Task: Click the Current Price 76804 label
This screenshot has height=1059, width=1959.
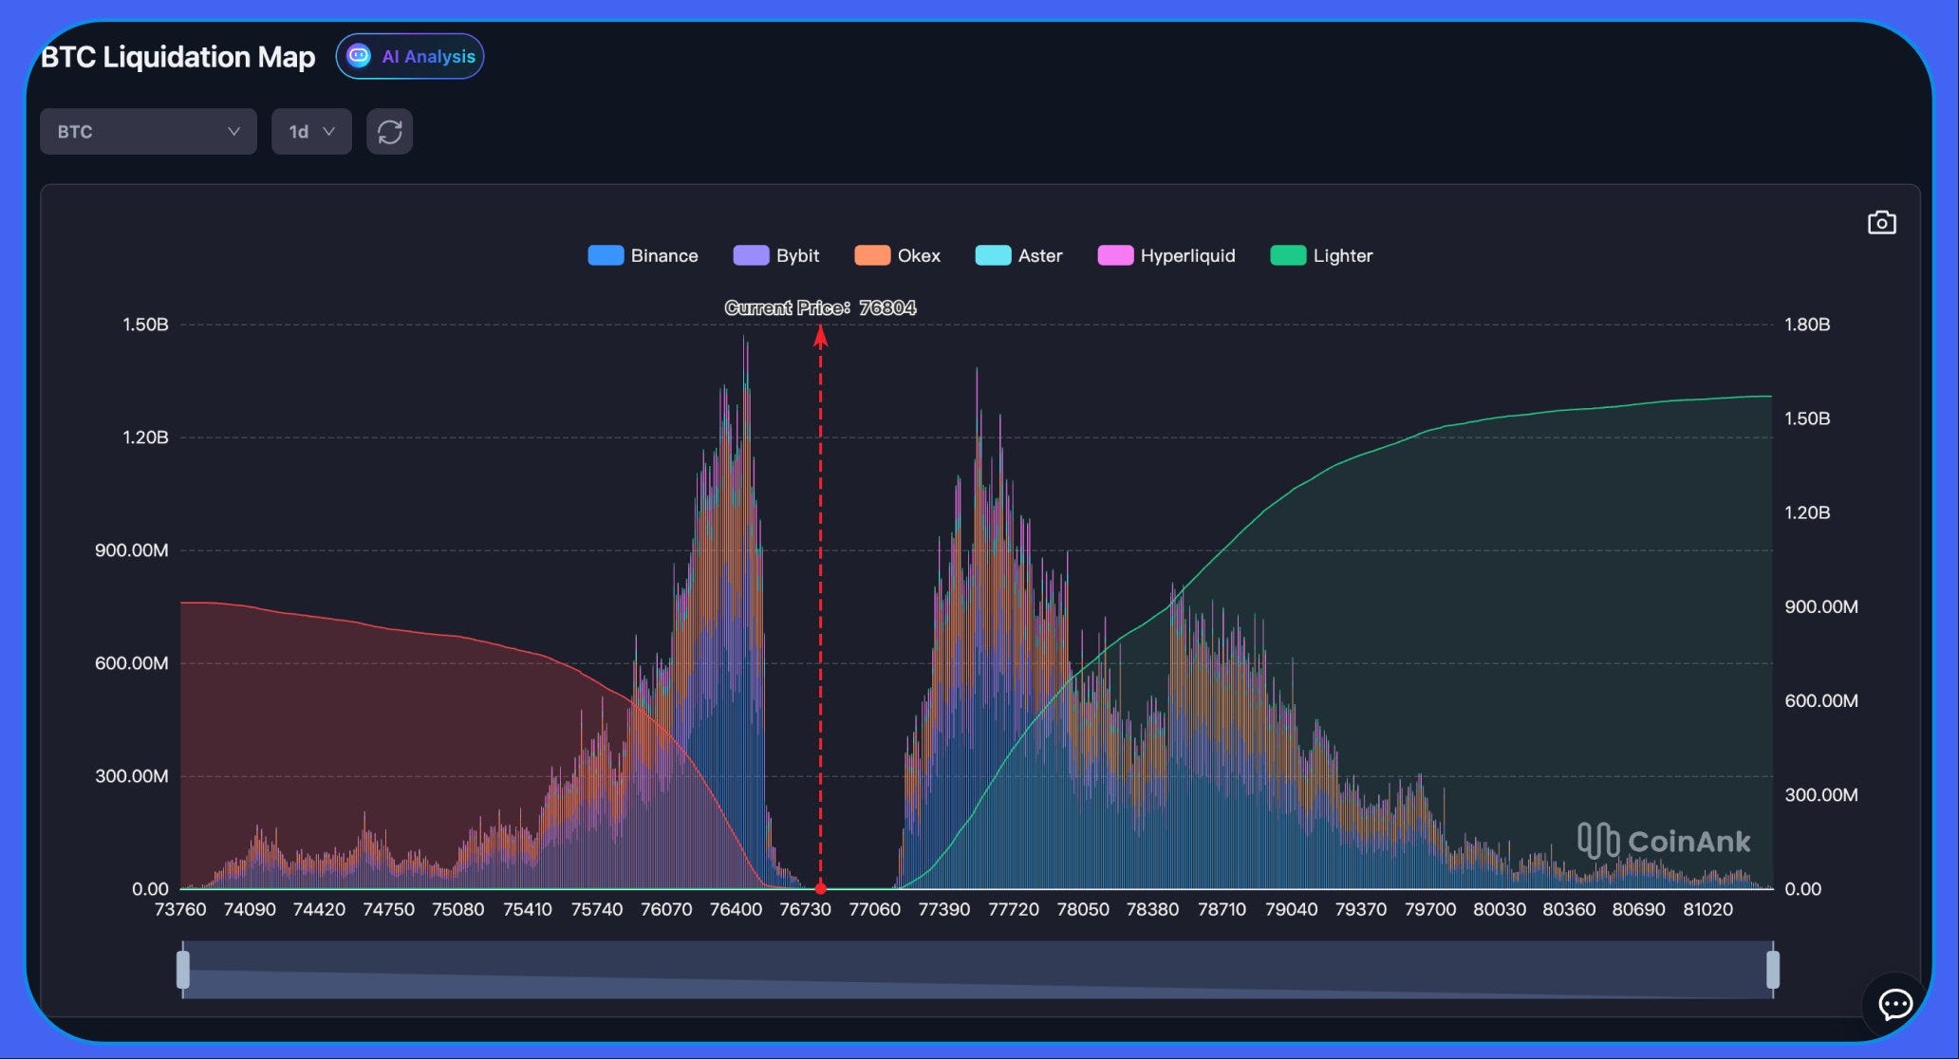Action: (x=820, y=307)
